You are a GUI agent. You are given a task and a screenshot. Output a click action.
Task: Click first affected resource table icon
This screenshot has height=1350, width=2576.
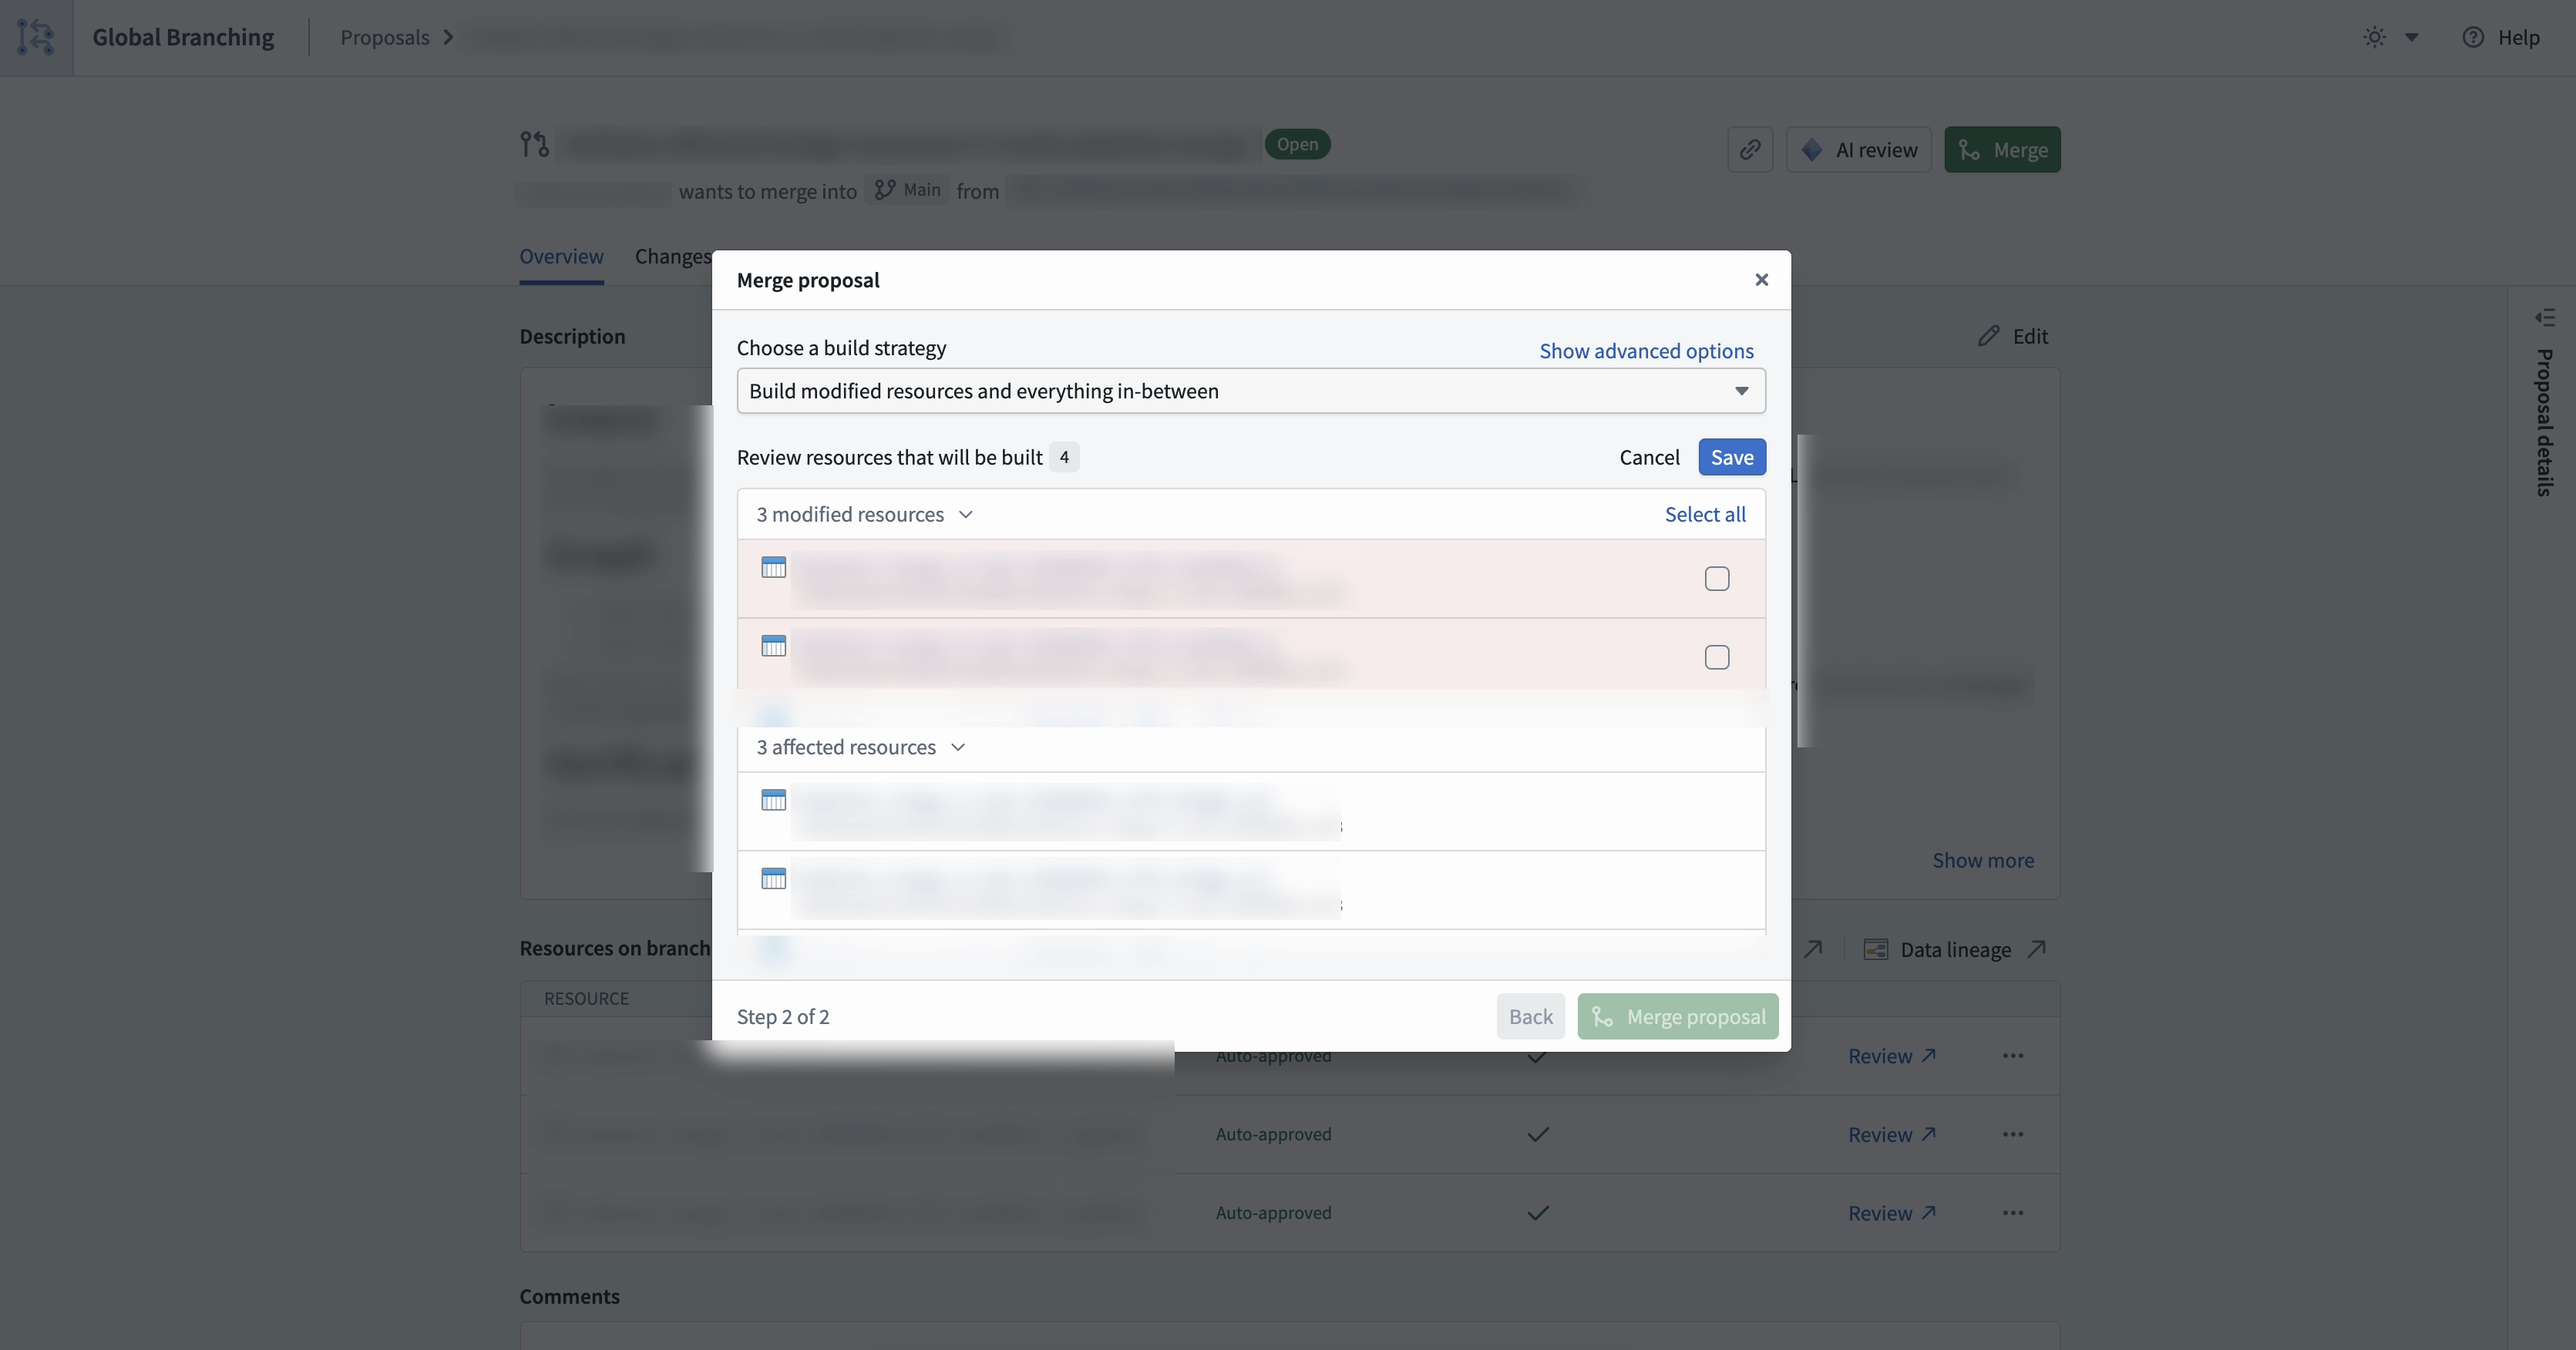click(x=774, y=800)
